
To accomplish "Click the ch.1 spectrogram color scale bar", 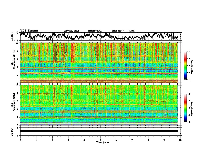I will 186,66.
